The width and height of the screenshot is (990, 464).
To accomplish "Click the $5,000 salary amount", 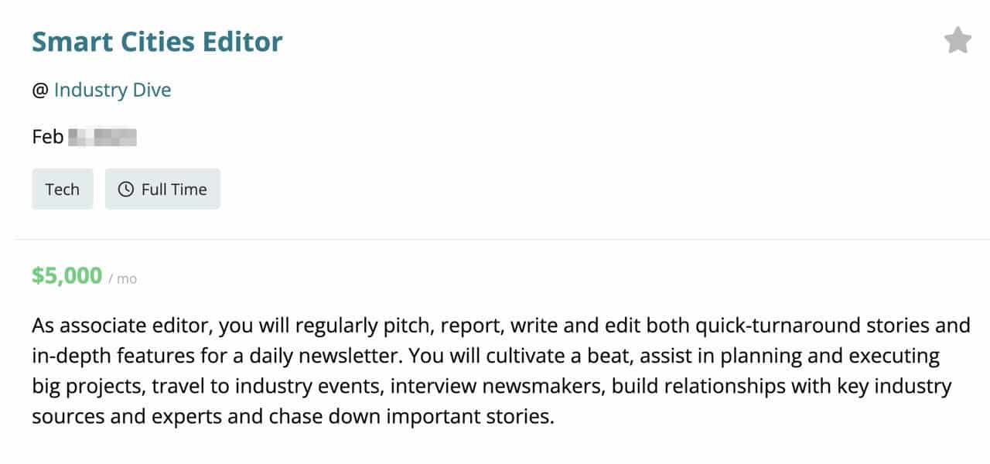I will pos(67,275).
